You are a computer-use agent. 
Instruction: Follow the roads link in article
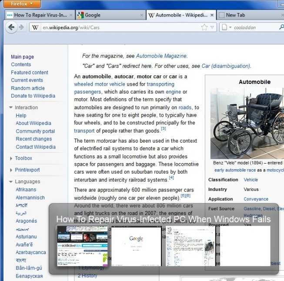[x=185, y=107]
